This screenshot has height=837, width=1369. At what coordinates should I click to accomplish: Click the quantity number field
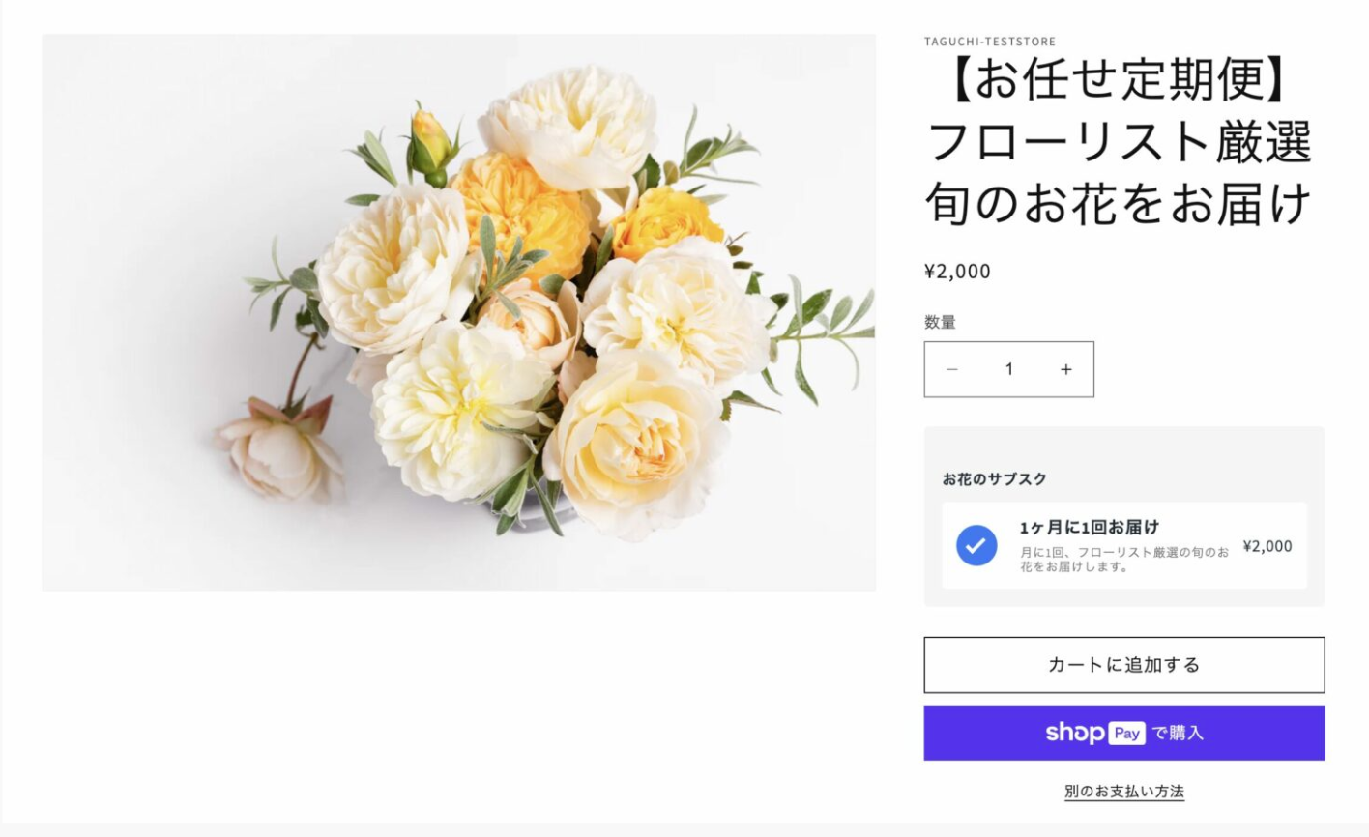coord(1008,369)
